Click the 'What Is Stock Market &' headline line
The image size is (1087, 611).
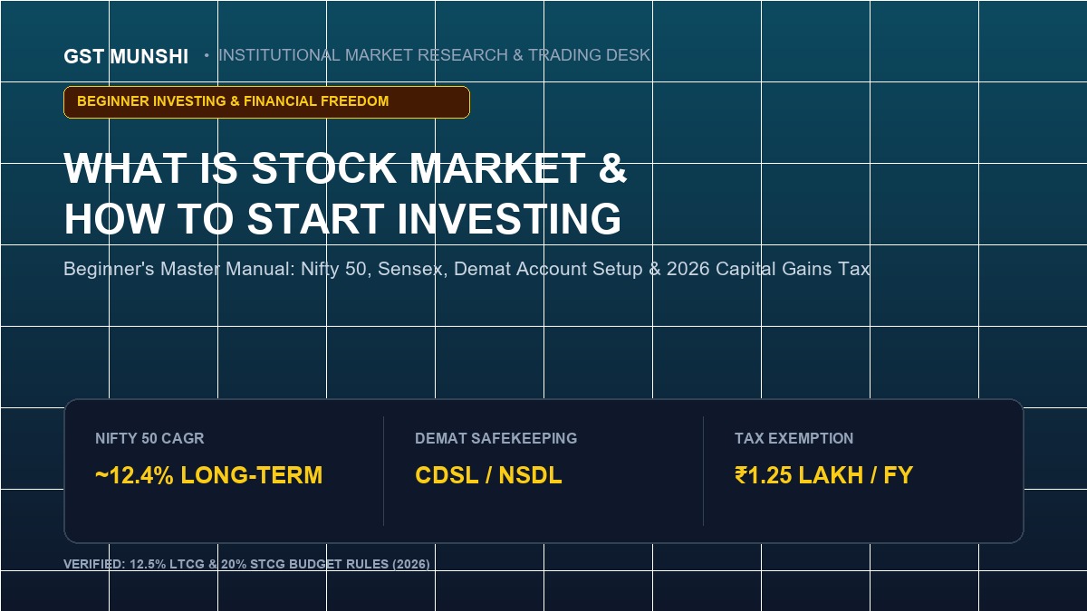click(x=345, y=168)
